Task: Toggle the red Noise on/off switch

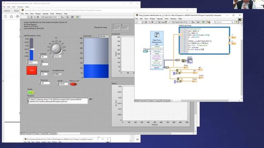Action: click(x=73, y=84)
